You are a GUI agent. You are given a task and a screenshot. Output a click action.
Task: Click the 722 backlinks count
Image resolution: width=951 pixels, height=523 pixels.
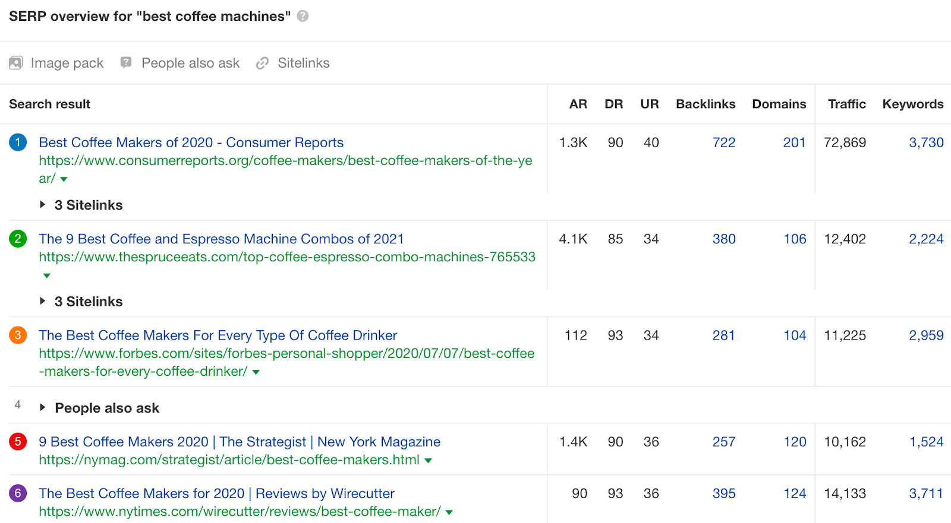723,142
